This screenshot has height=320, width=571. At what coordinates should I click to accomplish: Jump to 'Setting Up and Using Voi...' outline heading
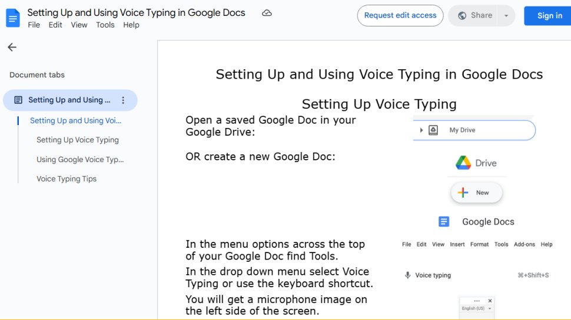(x=75, y=120)
